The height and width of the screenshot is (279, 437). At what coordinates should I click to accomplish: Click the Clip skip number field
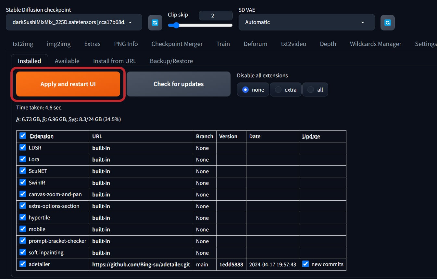216,16
